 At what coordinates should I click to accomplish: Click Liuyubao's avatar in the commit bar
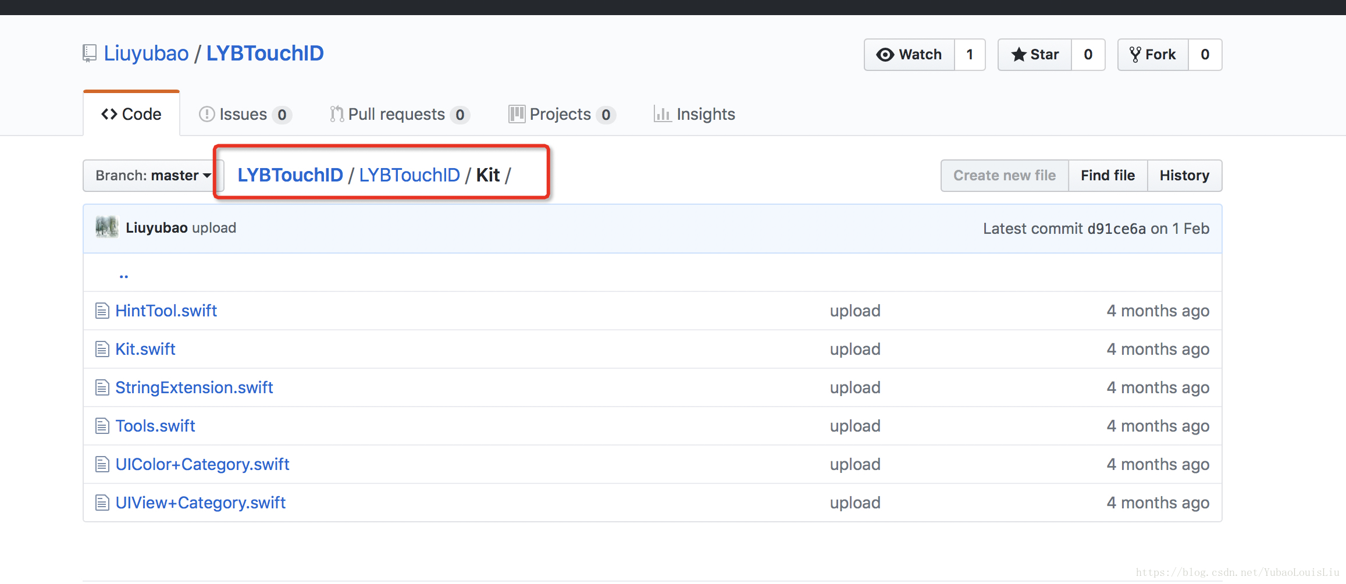point(107,227)
